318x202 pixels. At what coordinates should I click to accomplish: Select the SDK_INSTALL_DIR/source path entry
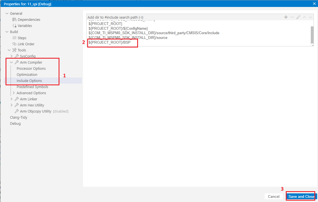pyautogui.click(x=128, y=38)
